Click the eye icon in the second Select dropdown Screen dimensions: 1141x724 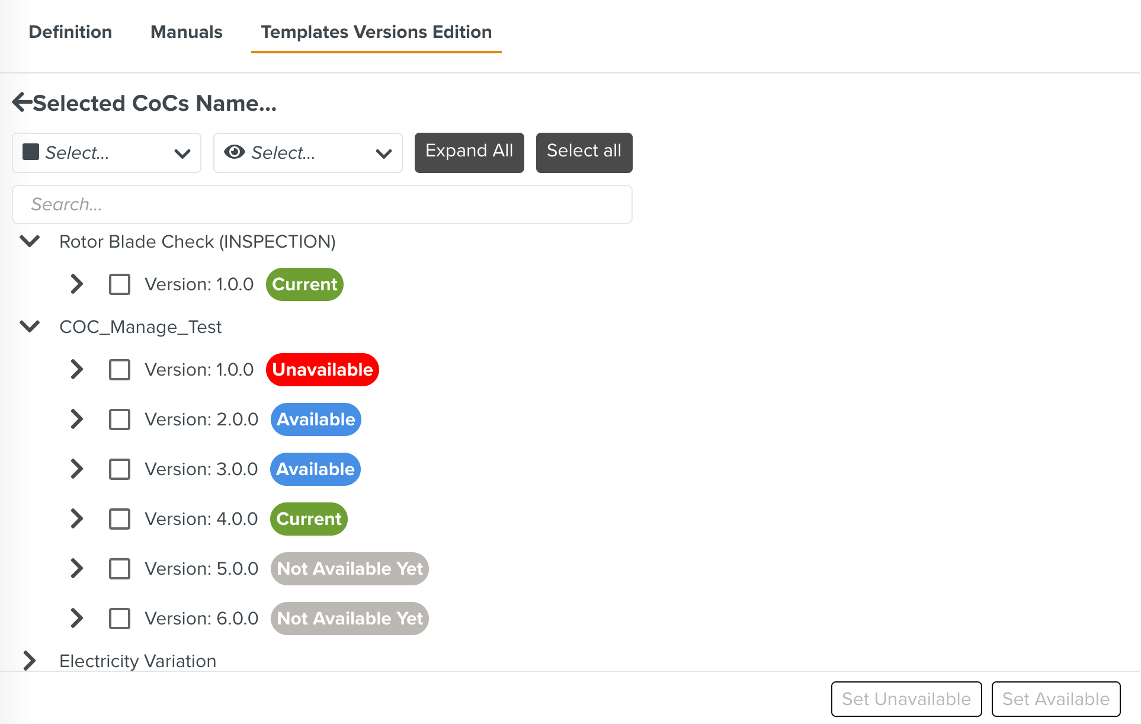pos(235,152)
